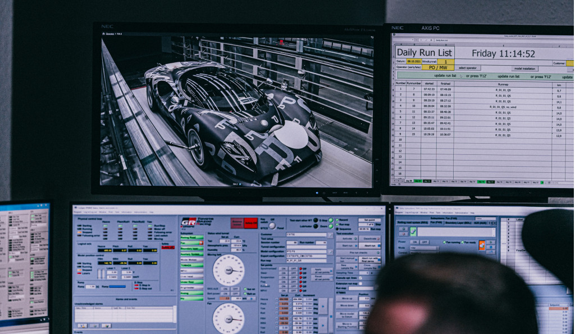Click the 'select operator' button in Daily Run List
Viewport: 575px width, 334px height.
point(468,68)
